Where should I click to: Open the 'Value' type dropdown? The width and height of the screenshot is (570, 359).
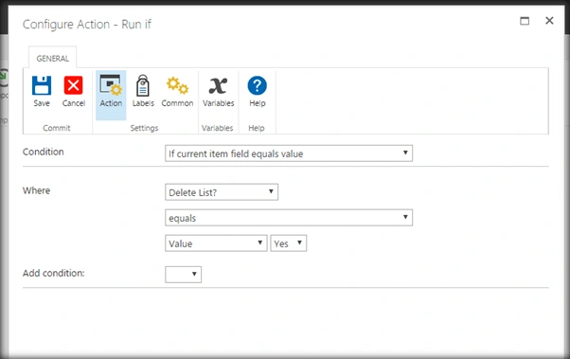coord(216,243)
